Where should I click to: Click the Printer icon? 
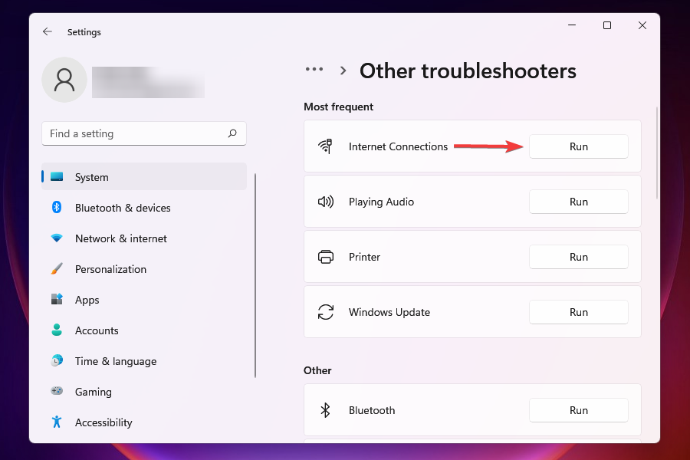[x=326, y=257]
